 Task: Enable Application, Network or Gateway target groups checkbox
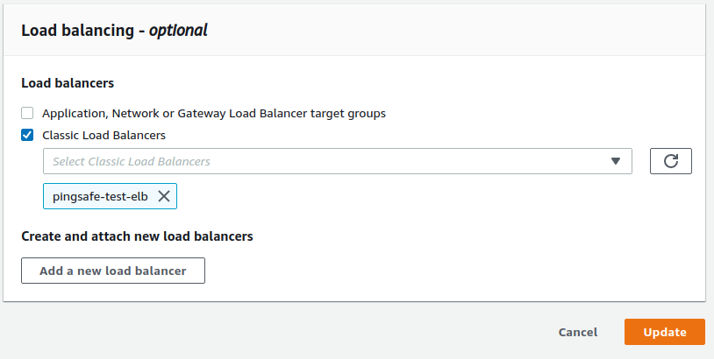[28, 113]
